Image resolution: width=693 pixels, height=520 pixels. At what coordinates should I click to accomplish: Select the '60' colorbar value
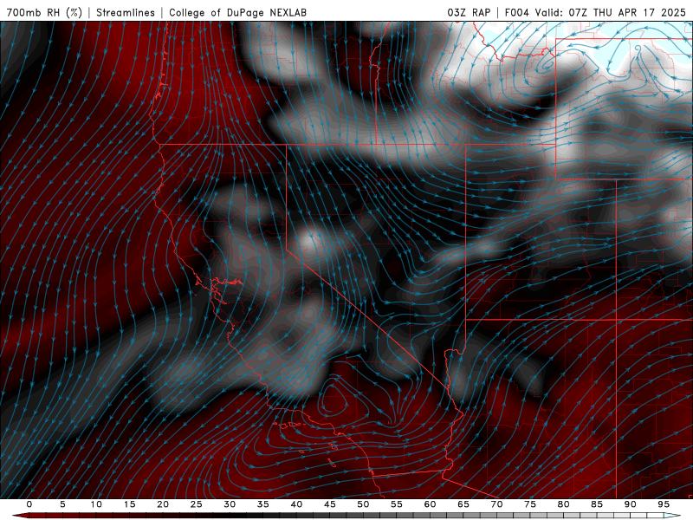click(430, 504)
